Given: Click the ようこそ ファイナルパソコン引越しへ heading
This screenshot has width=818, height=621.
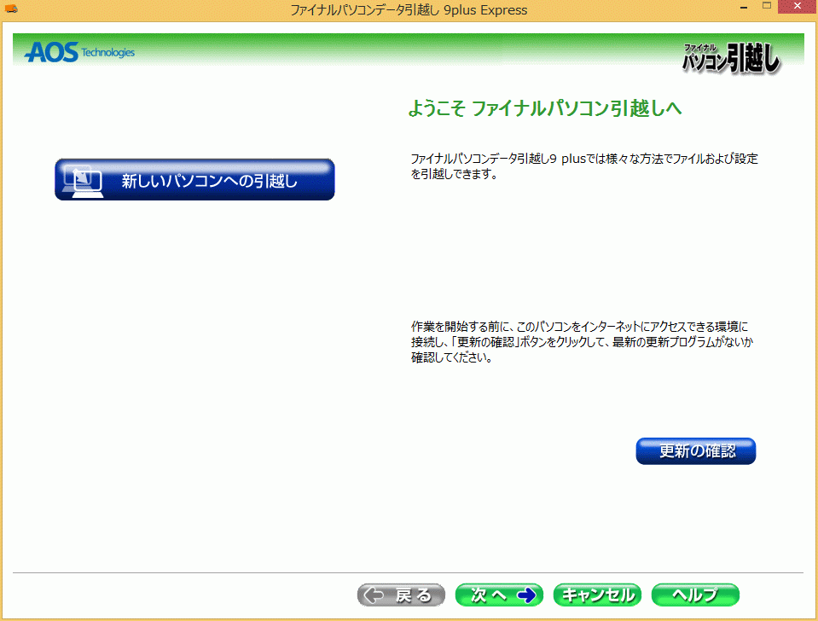Looking at the screenshot, I should point(546,109).
